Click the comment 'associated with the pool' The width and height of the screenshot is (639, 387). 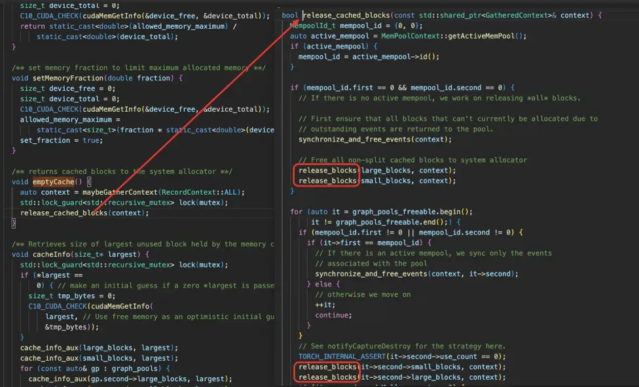[x=371, y=263]
